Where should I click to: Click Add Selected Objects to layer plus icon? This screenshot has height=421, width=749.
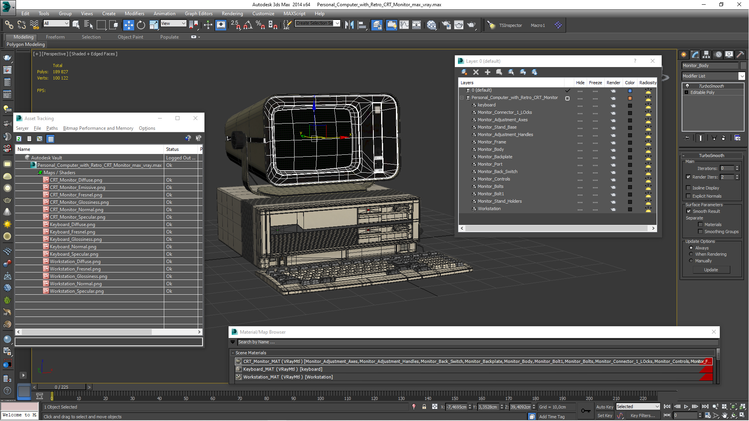pos(488,72)
